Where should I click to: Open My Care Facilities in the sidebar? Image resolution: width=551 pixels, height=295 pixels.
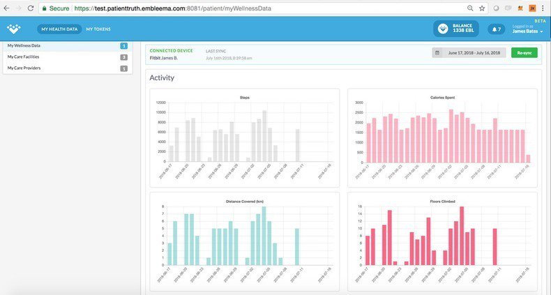point(68,57)
